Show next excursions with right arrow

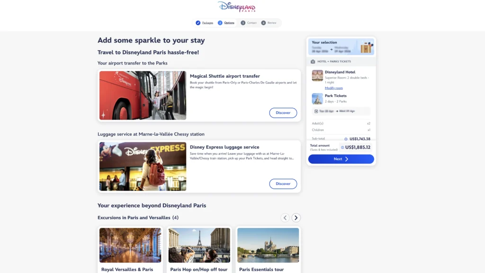[x=296, y=218]
